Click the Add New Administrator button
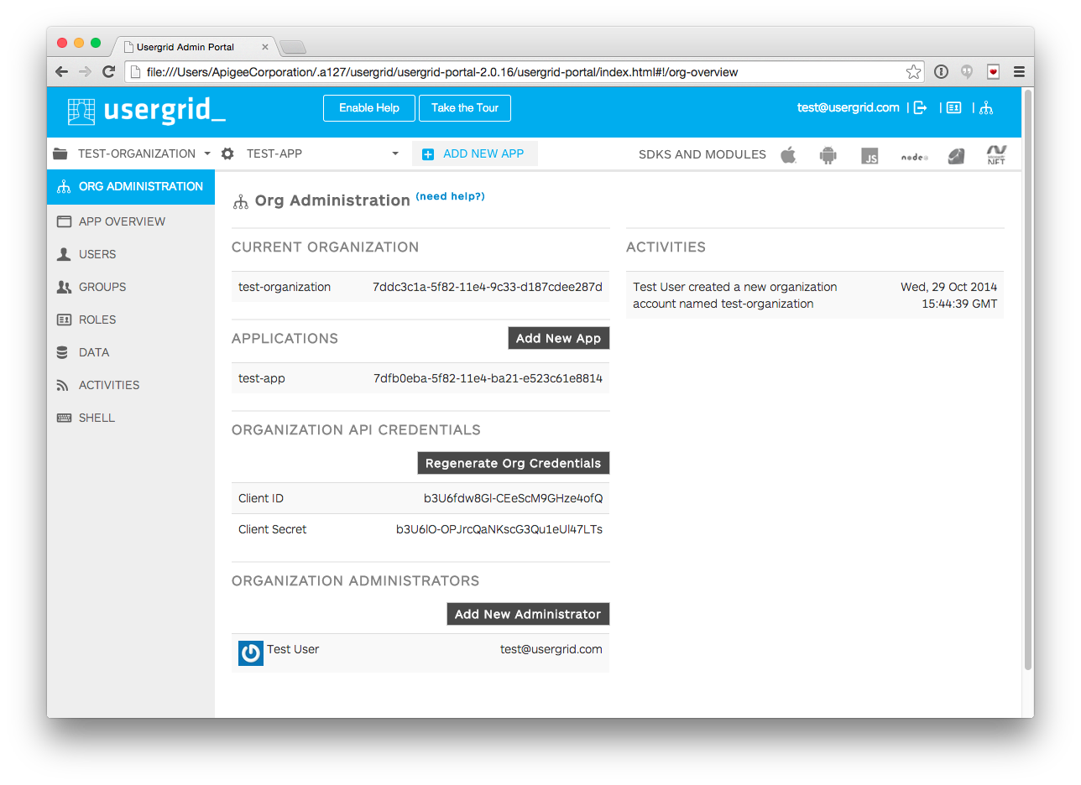 (x=528, y=614)
